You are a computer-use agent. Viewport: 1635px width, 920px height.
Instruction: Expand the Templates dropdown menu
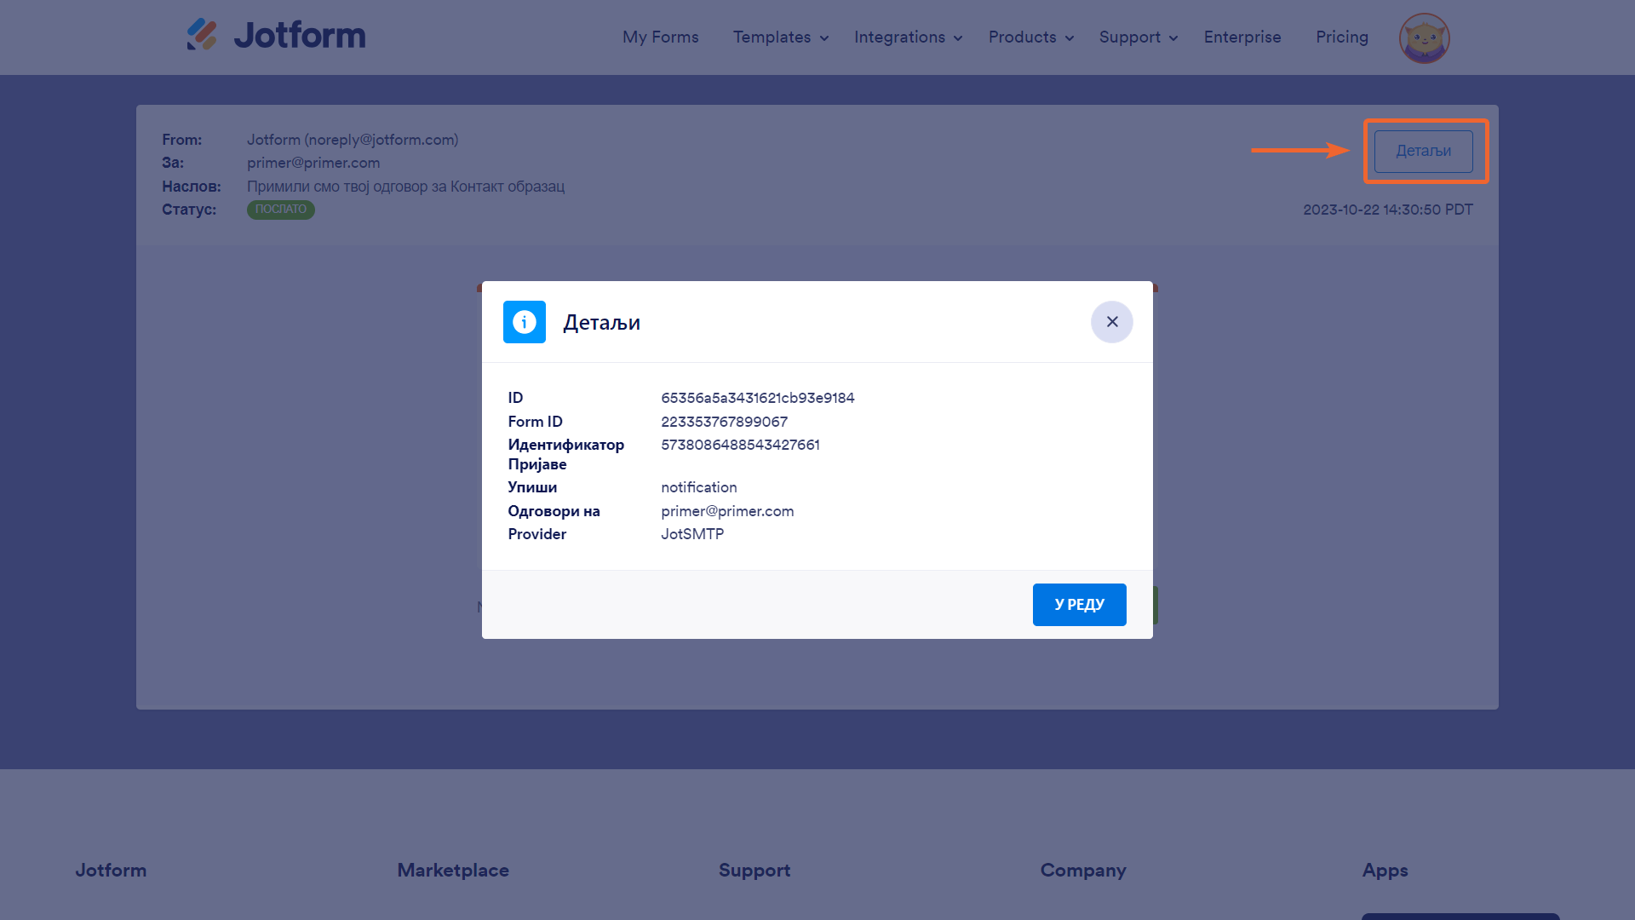(780, 37)
